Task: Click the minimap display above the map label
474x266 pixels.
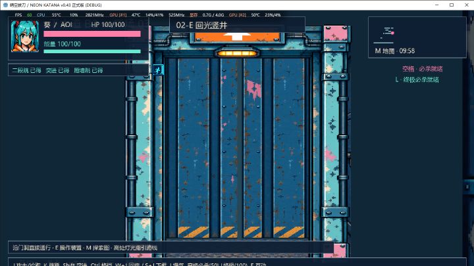Action: (384, 34)
